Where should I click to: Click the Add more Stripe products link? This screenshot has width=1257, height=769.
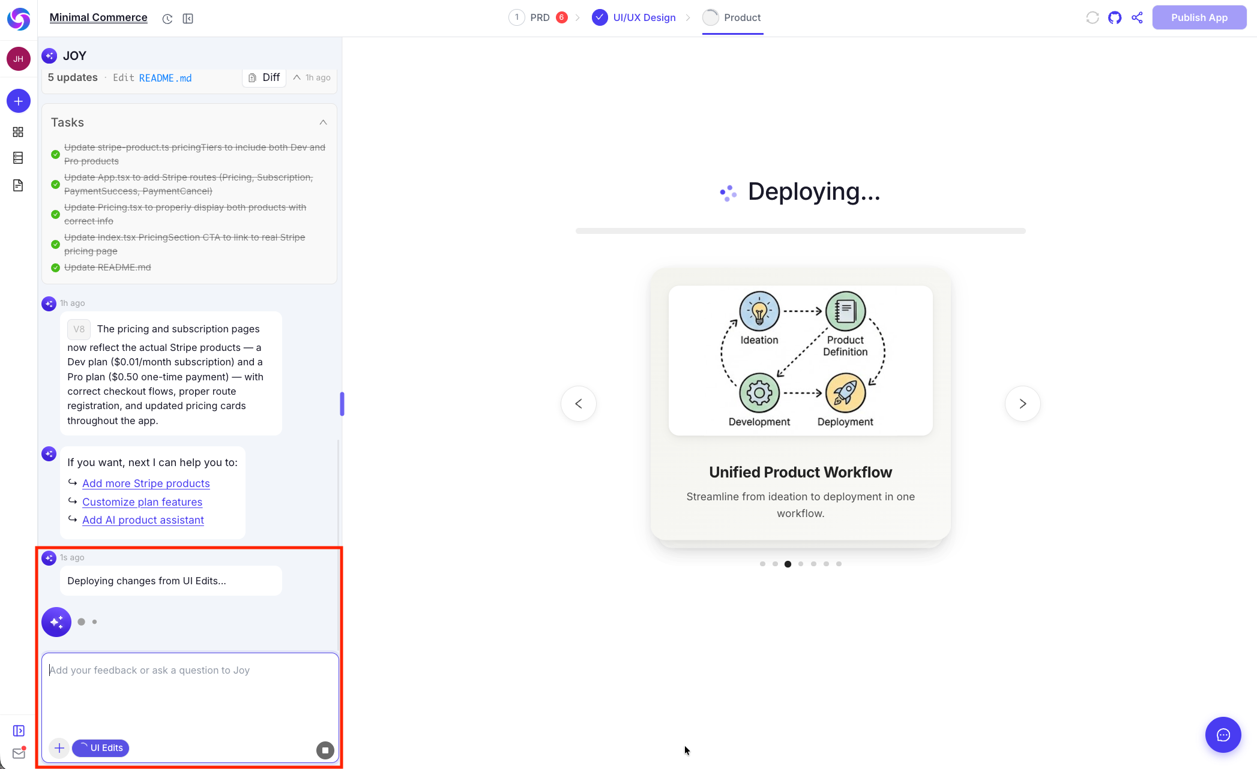click(146, 483)
